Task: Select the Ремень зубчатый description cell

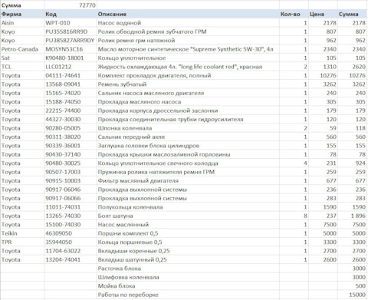Action: tap(188, 84)
